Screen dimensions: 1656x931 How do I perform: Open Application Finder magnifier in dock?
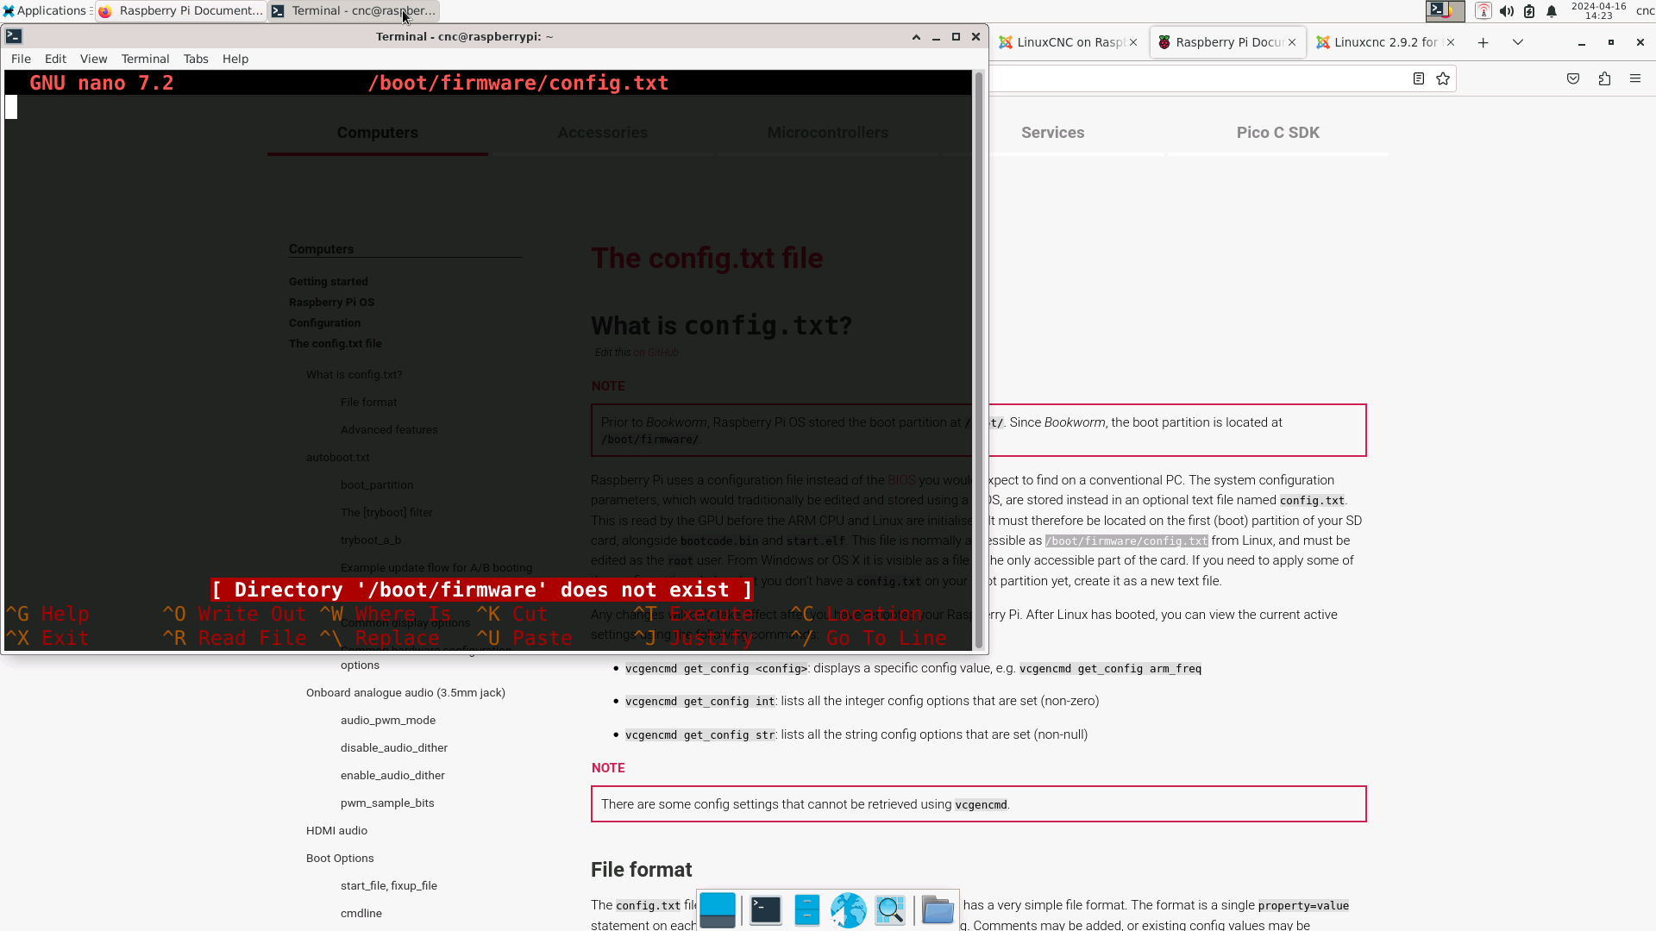(x=890, y=910)
